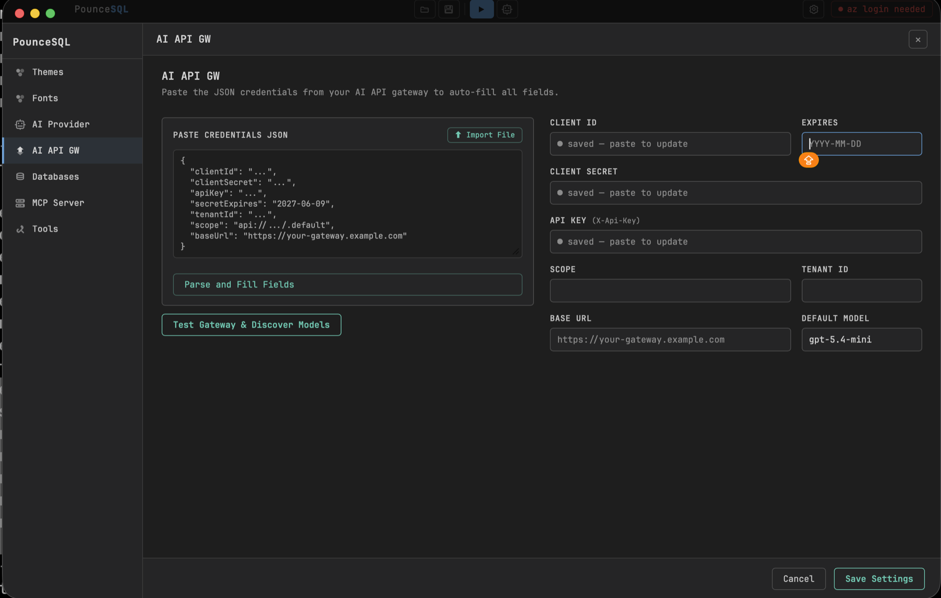The height and width of the screenshot is (598, 941).
Task: Open settings via the gear icon
Action: (813, 9)
